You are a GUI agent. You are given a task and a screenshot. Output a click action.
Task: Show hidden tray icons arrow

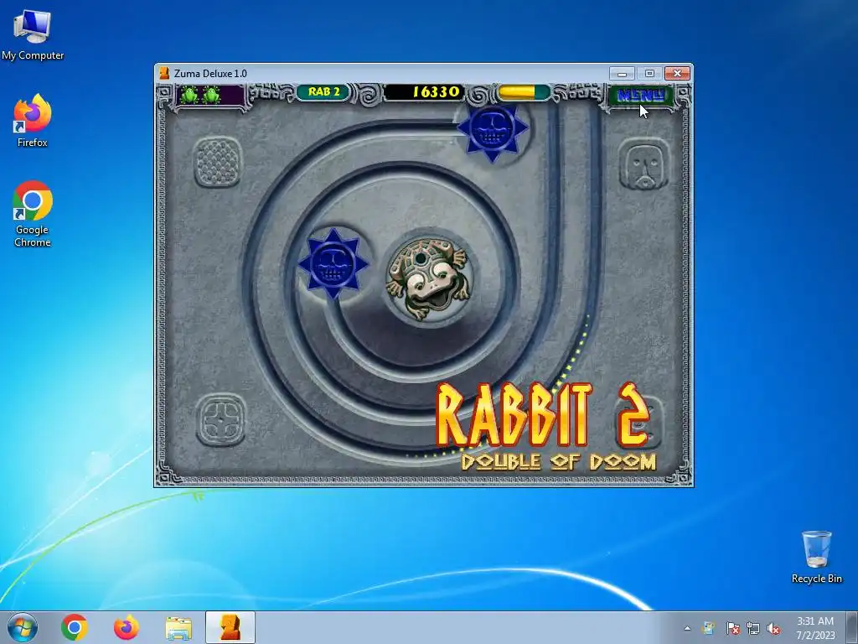tap(687, 628)
